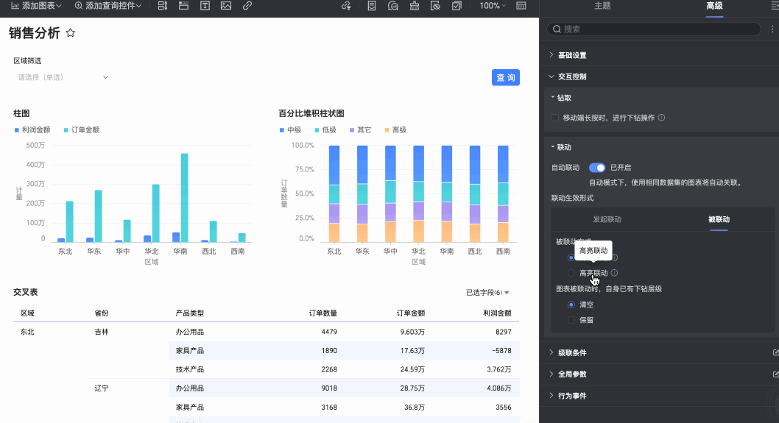Click the star favorite icon beside 销售分析
Viewport: 779px width, 423px height.
click(71, 33)
